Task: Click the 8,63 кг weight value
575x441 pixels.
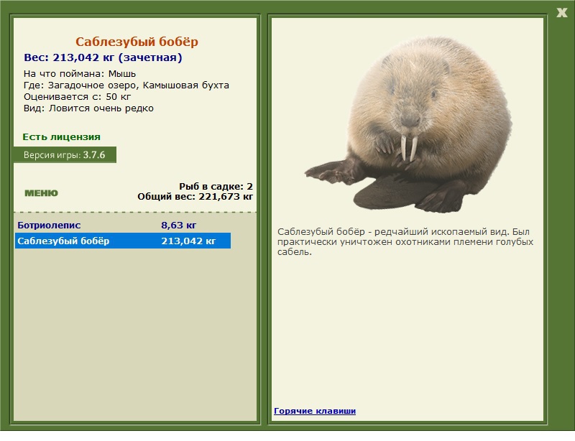Action: (x=178, y=225)
